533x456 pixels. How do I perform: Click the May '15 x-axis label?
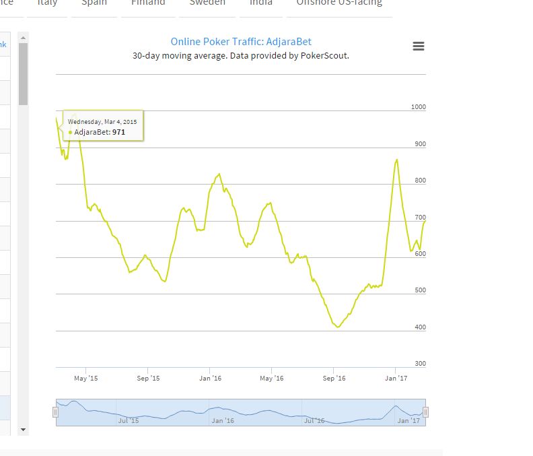pos(86,379)
